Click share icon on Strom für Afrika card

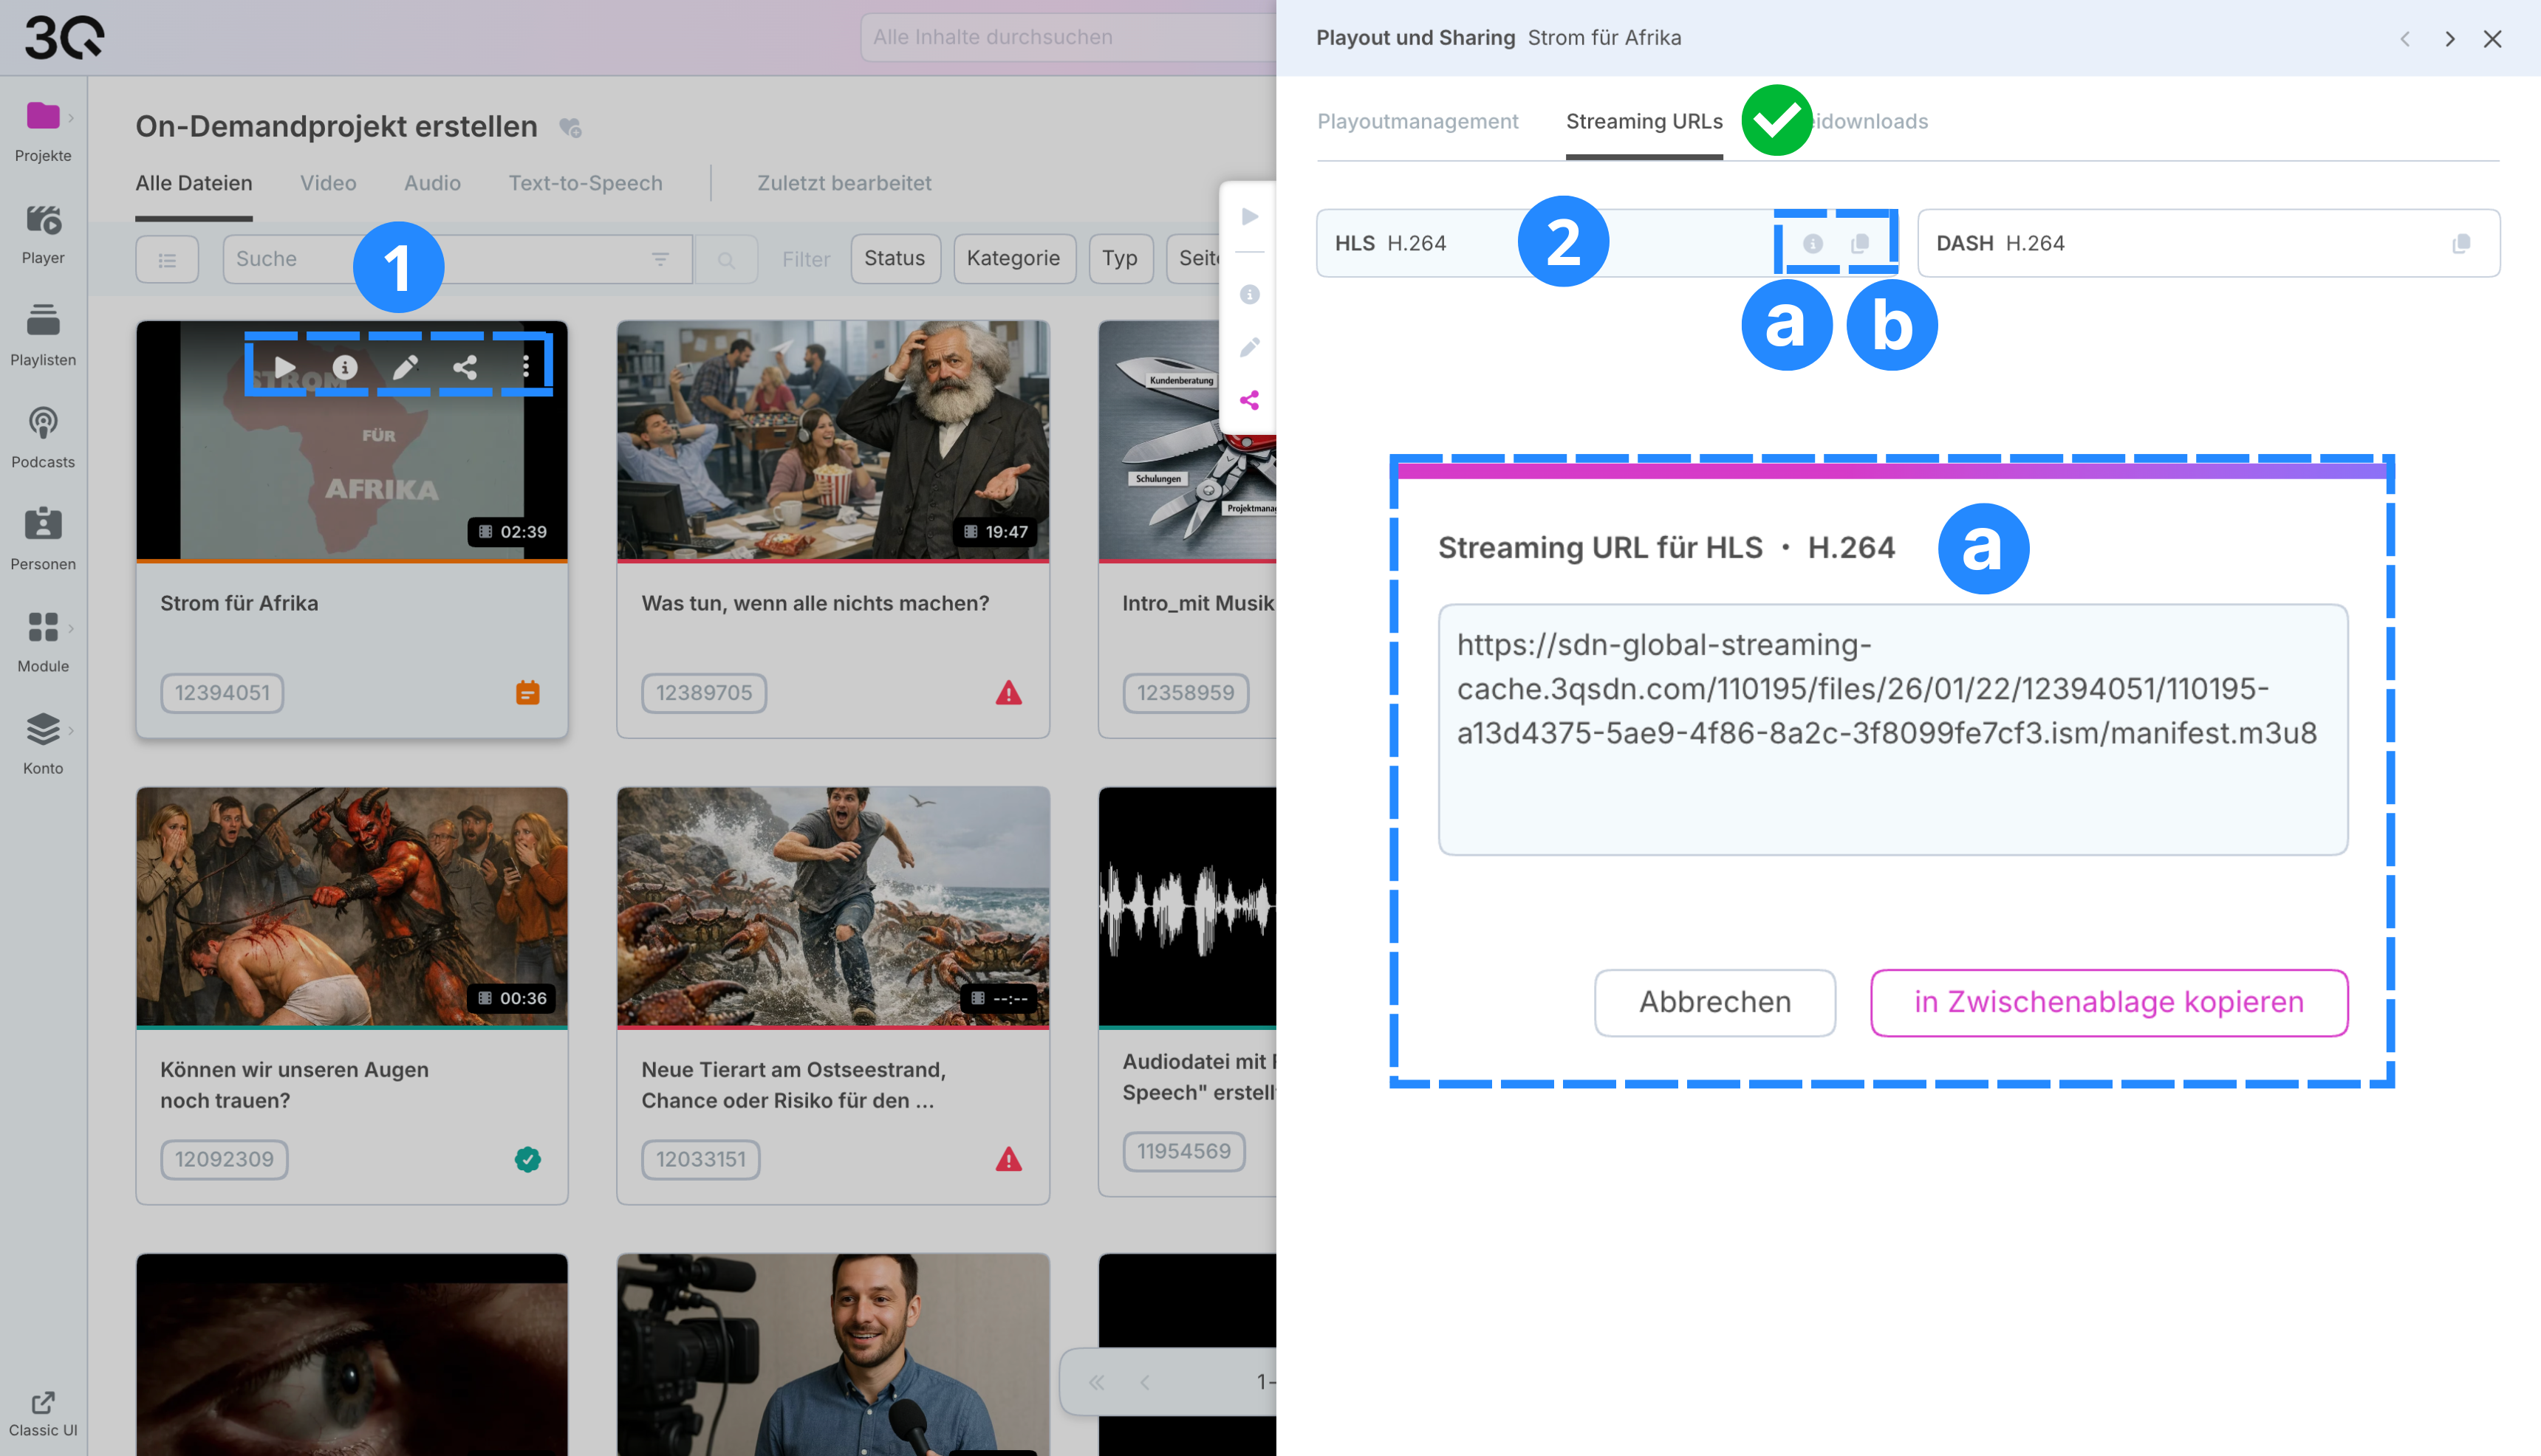point(465,367)
